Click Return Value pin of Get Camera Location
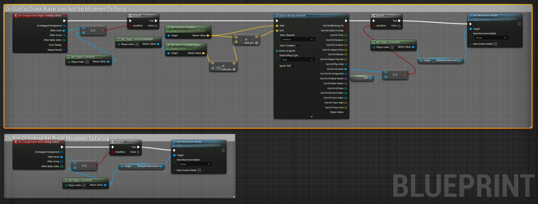Image resolution: width=538 pixels, height=204 pixels. 208,35
